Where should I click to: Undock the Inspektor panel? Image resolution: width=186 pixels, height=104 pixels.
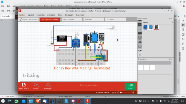point(170,59)
